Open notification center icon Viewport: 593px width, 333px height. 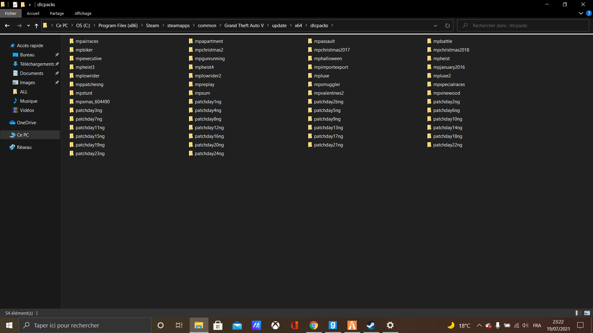pos(580,325)
